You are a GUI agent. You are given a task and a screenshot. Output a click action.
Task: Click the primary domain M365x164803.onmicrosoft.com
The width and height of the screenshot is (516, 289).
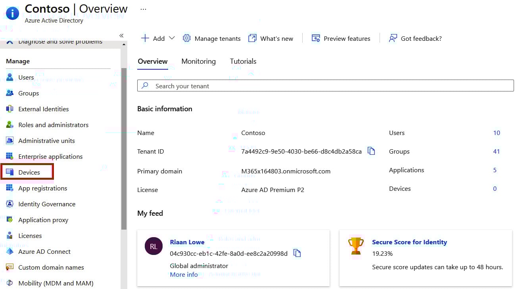[x=286, y=171]
